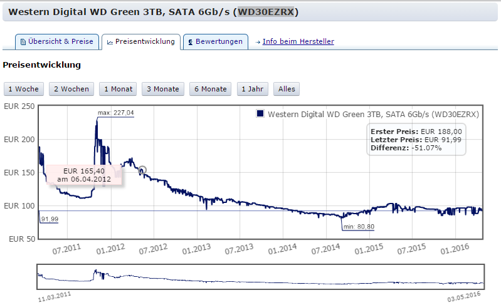Screen dimensions: 501x305
Task: Select the 6 Monate range button
Action: [210, 89]
